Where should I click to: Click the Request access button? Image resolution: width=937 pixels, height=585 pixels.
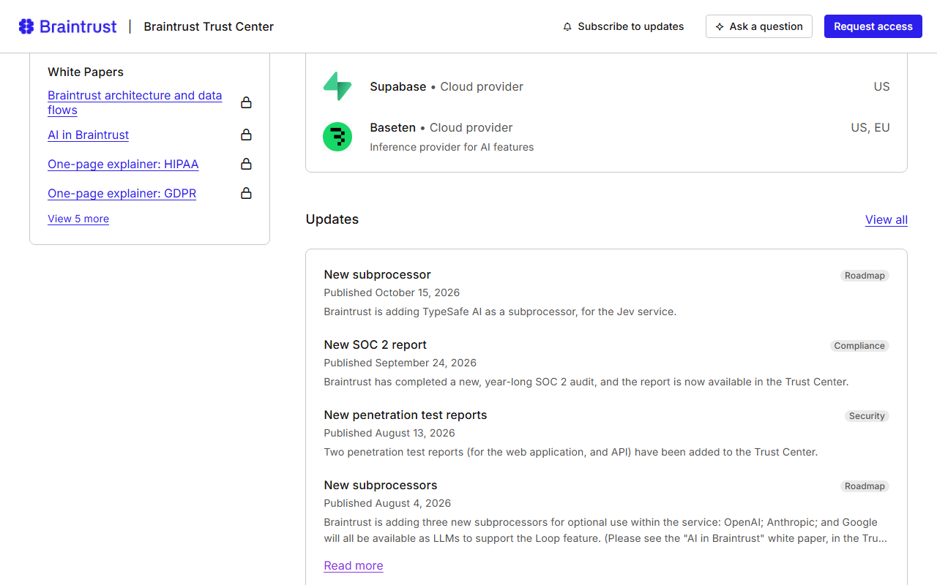[873, 26]
